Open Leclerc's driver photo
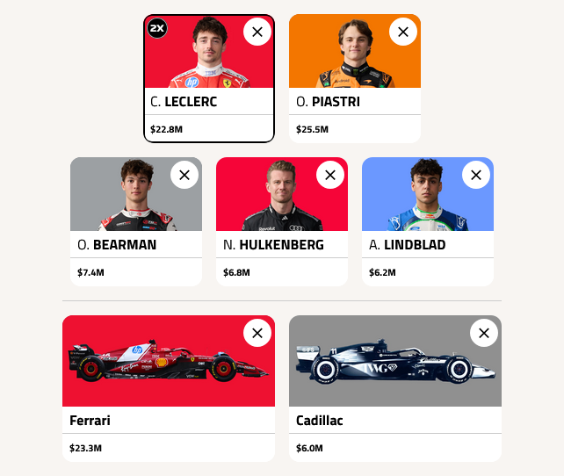Screen dimensions: 564x476 click(x=209, y=54)
